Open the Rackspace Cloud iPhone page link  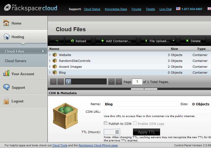(98, 145)
